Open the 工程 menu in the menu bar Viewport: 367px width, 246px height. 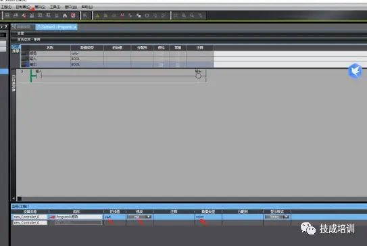6,7
